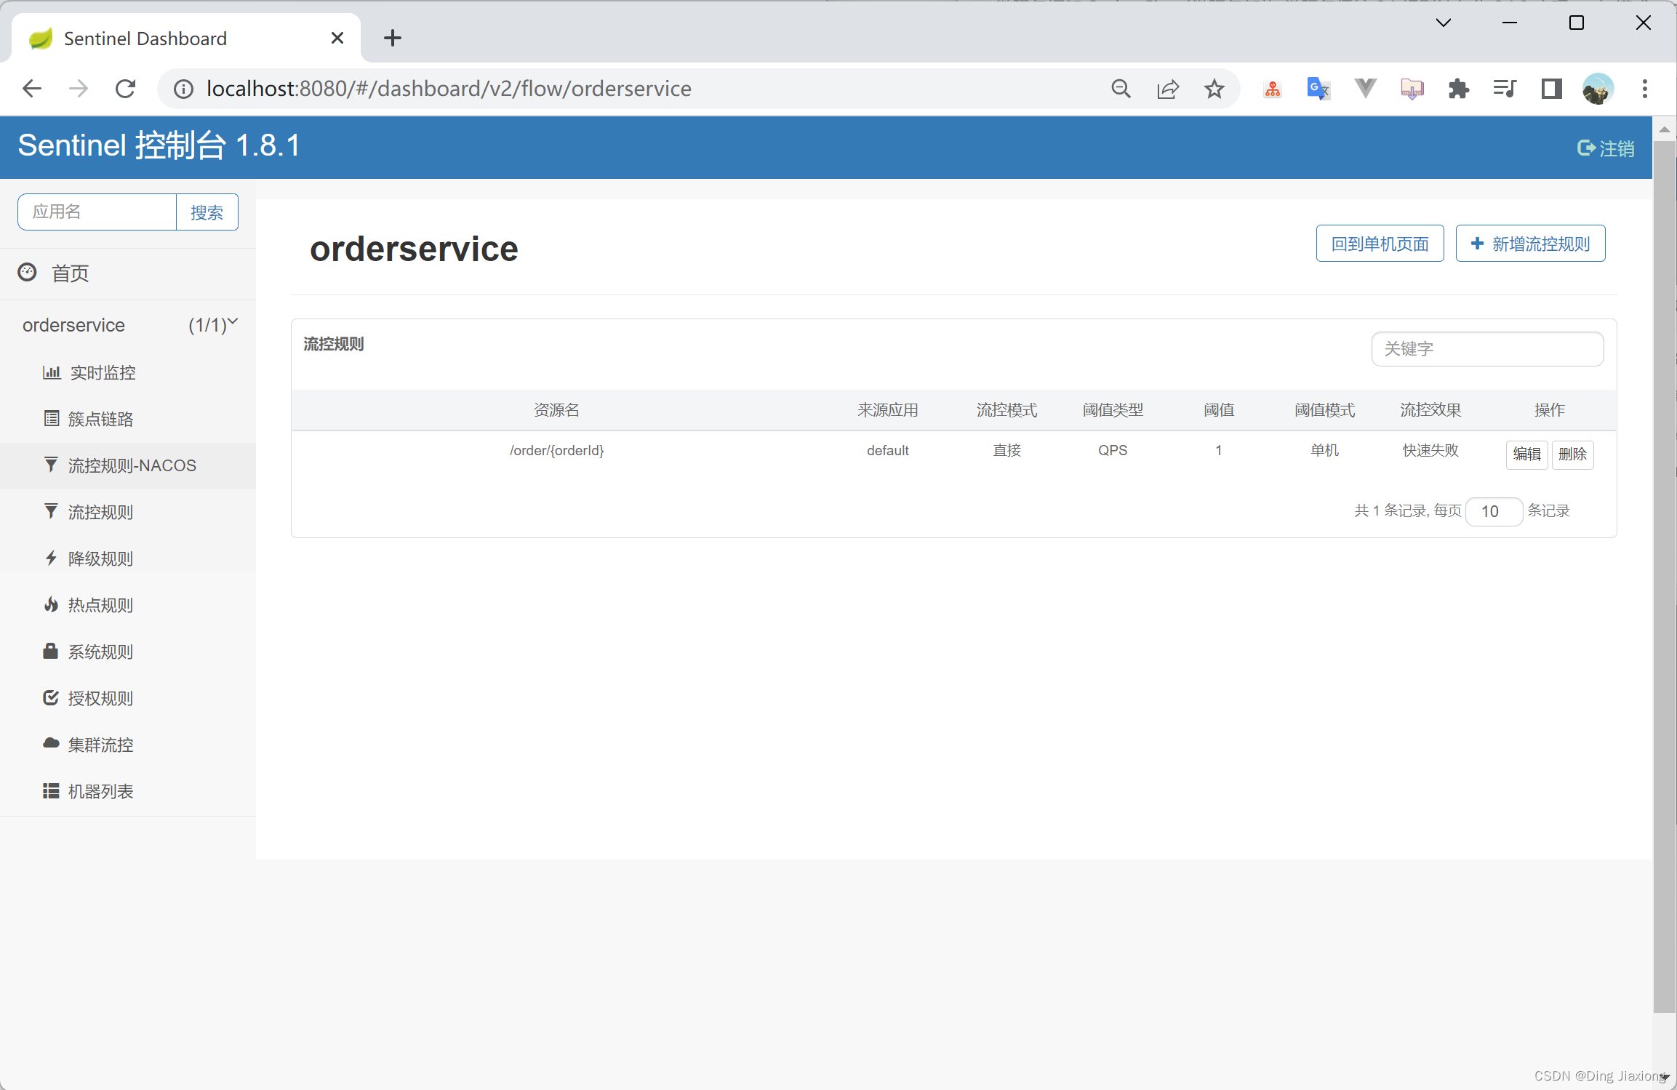
Task: Open 授权规则 in the sidebar
Action: pyautogui.click(x=128, y=698)
